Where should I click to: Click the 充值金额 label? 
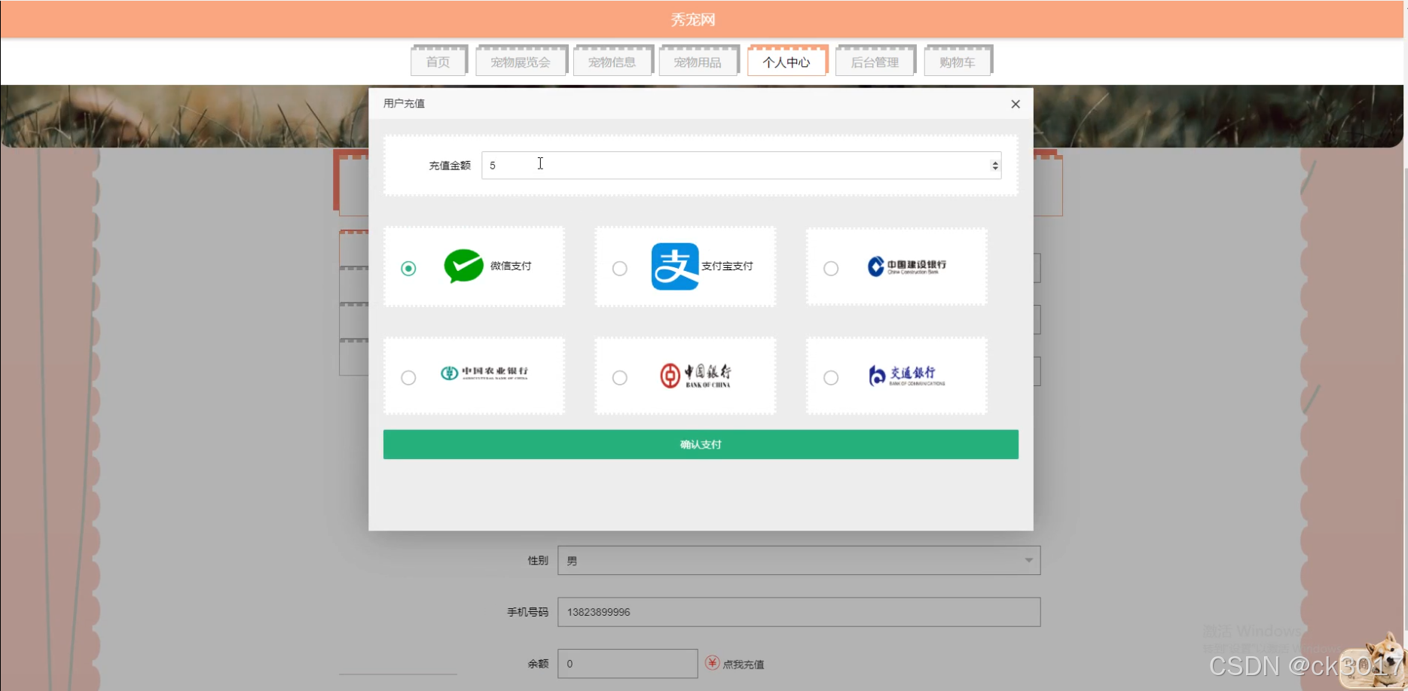(450, 166)
